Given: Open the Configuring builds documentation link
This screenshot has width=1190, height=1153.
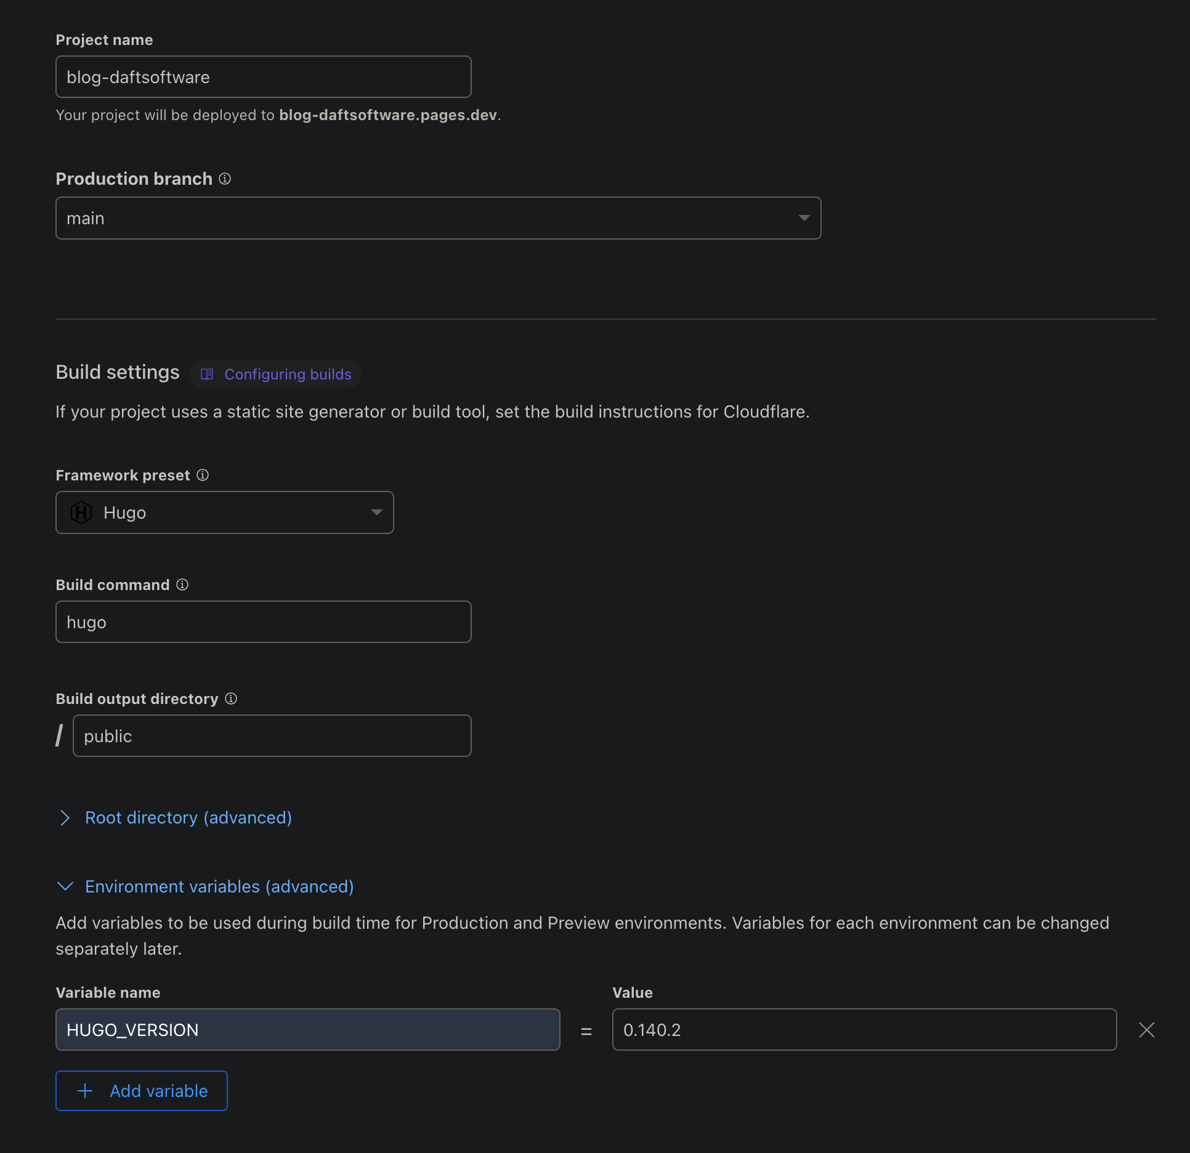Looking at the screenshot, I should 288,374.
